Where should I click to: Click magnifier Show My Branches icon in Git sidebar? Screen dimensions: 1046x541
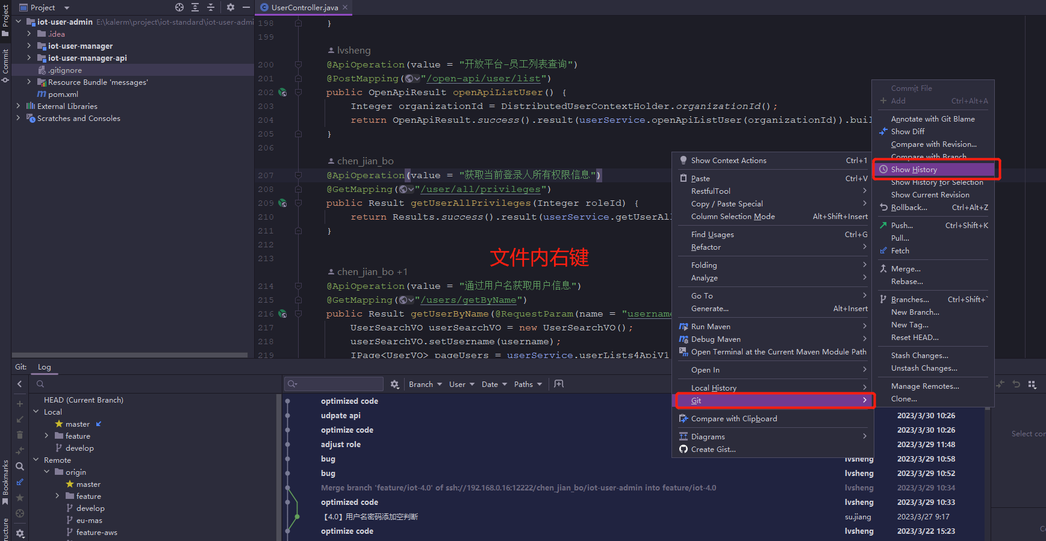pos(20,466)
